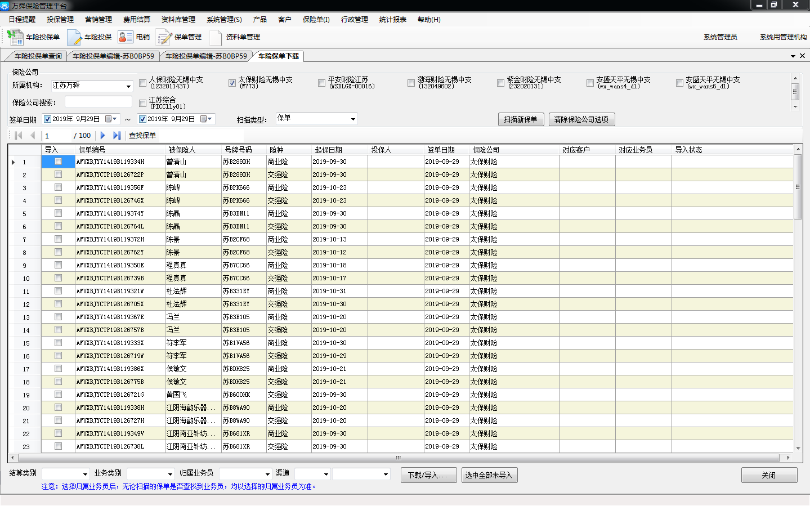The image size is (810, 506).
Task: Open 车险投保单 shopping cart toolbar icon
Action: [15, 37]
